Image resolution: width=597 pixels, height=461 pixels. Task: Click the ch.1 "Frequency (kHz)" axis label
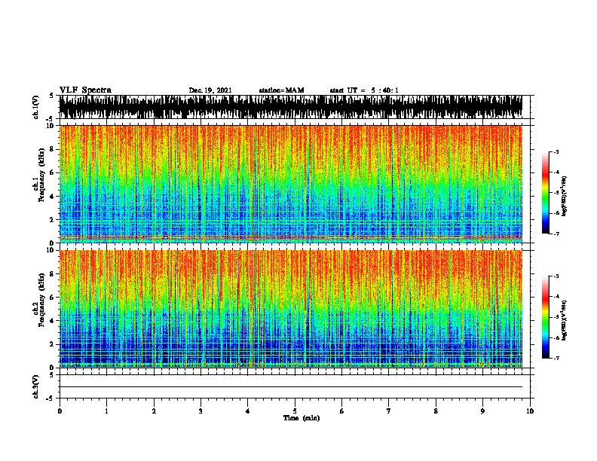(41, 176)
